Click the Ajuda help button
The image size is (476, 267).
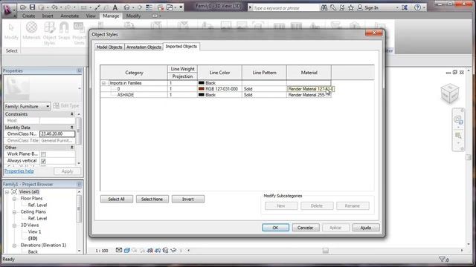click(366, 228)
